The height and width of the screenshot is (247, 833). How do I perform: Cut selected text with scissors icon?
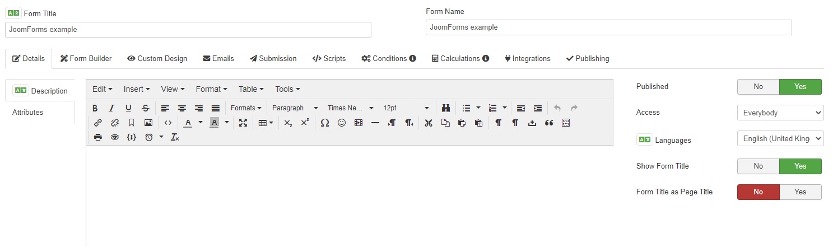(x=429, y=123)
